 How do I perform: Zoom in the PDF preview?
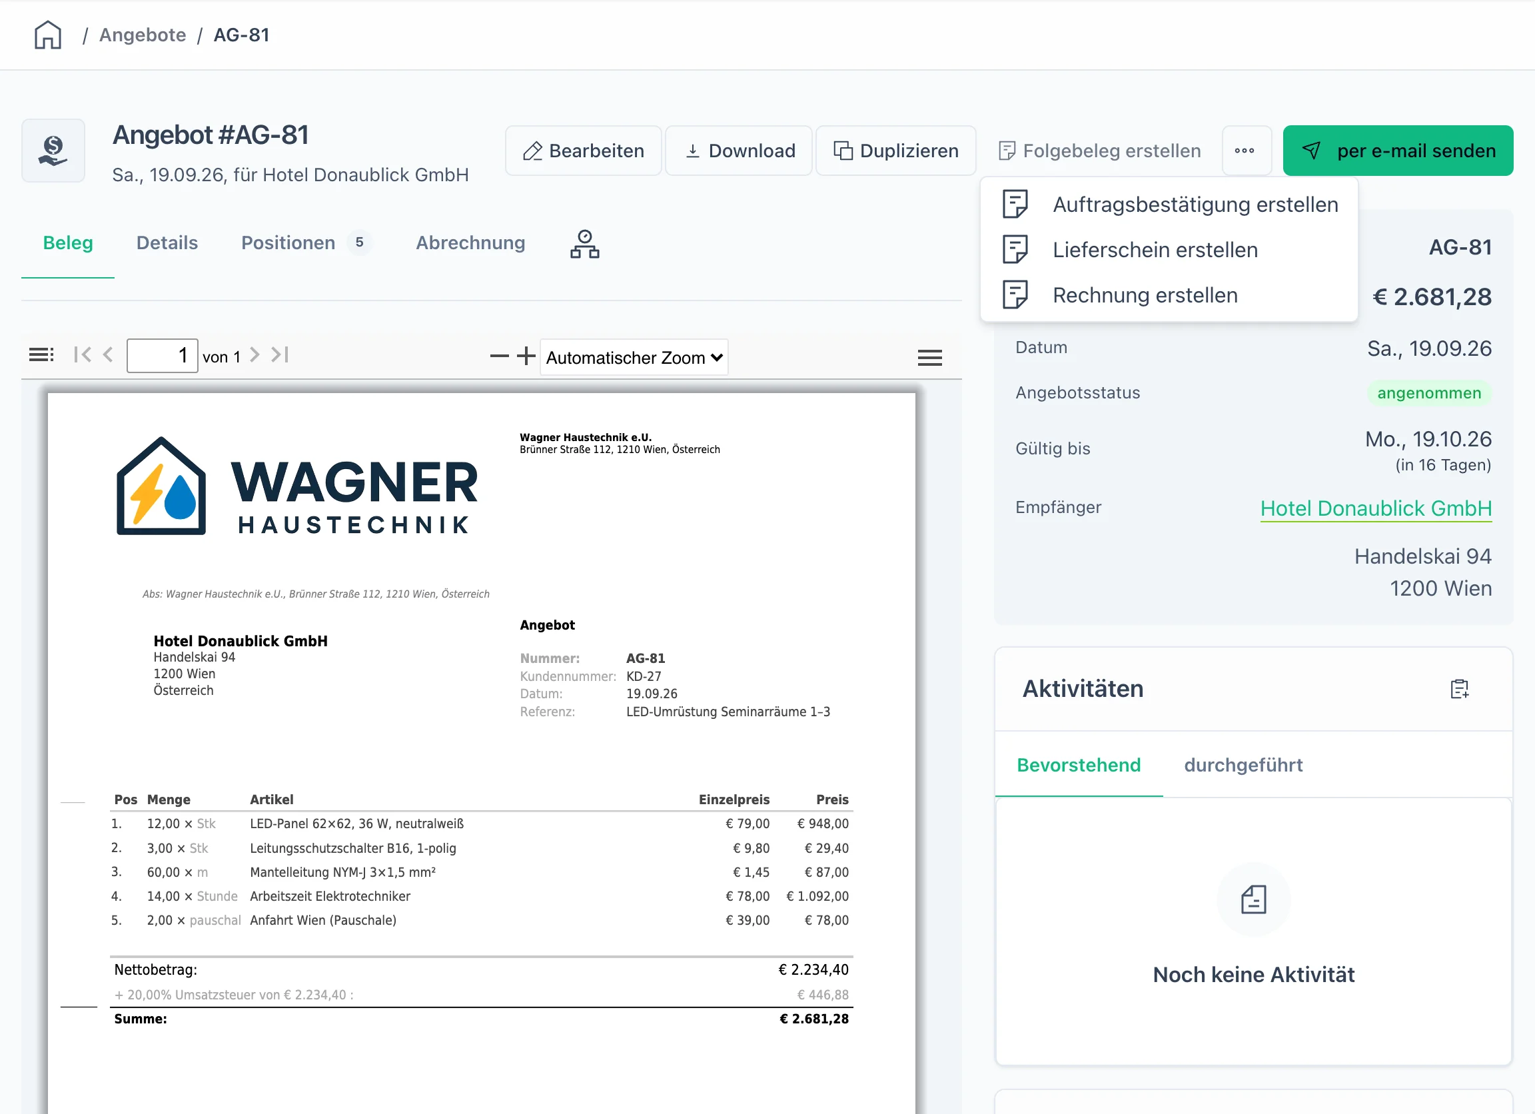[526, 356]
